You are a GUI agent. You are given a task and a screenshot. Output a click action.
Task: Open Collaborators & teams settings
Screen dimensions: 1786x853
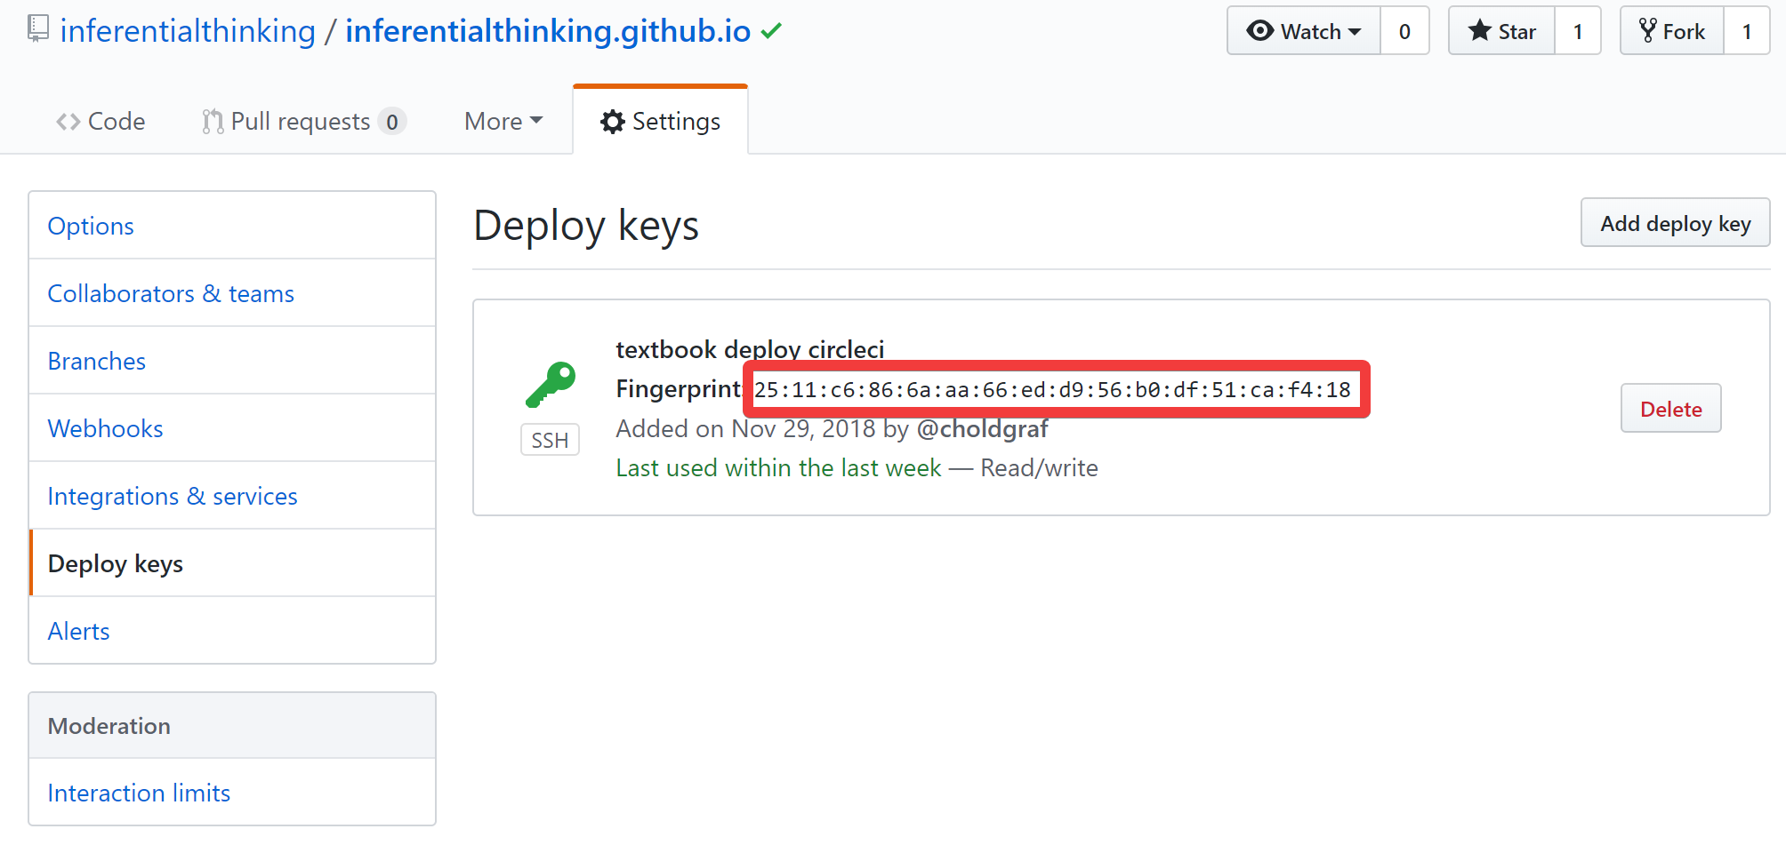tap(171, 294)
